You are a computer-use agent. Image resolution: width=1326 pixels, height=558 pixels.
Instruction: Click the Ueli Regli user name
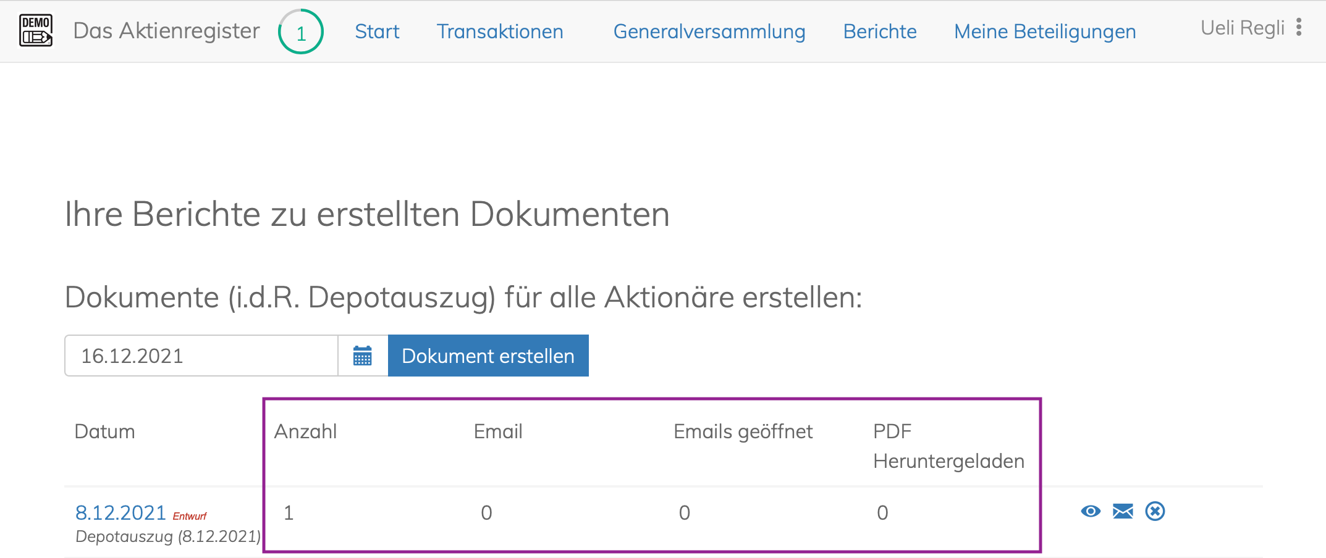pyautogui.click(x=1242, y=28)
